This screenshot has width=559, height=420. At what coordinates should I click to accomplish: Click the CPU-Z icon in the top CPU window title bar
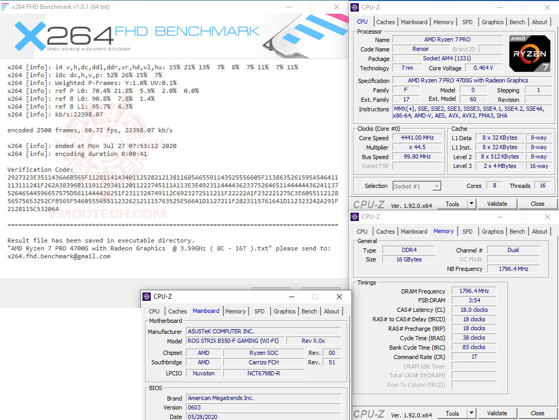point(355,7)
